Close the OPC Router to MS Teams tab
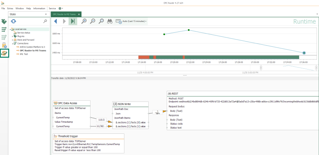Image resolution: width=319 pixels, height=155 pixels. (79, 14)
